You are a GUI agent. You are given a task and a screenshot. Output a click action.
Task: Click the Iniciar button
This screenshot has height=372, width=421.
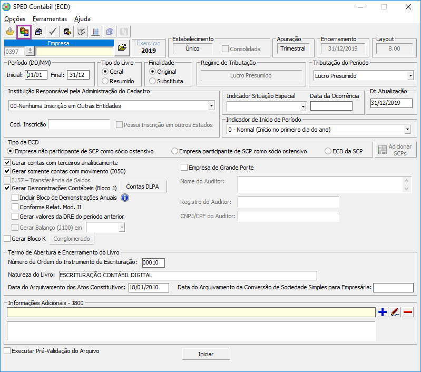[206, 354]
